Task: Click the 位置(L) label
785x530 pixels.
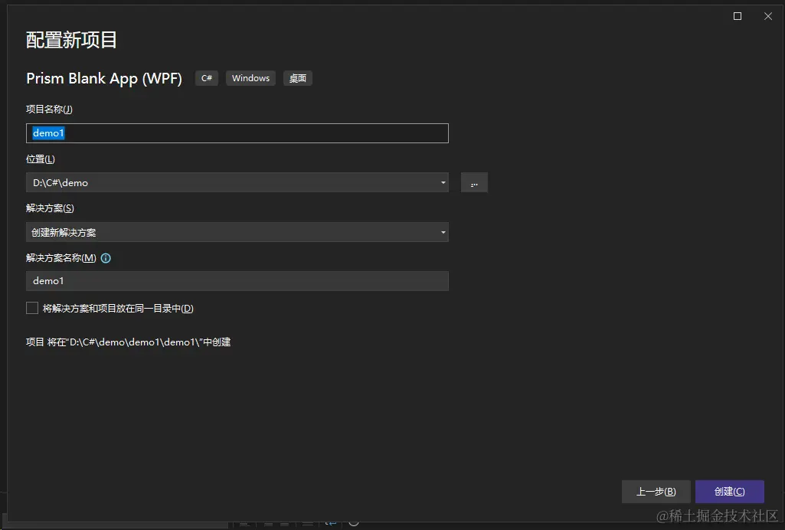Action: (41, 159)
